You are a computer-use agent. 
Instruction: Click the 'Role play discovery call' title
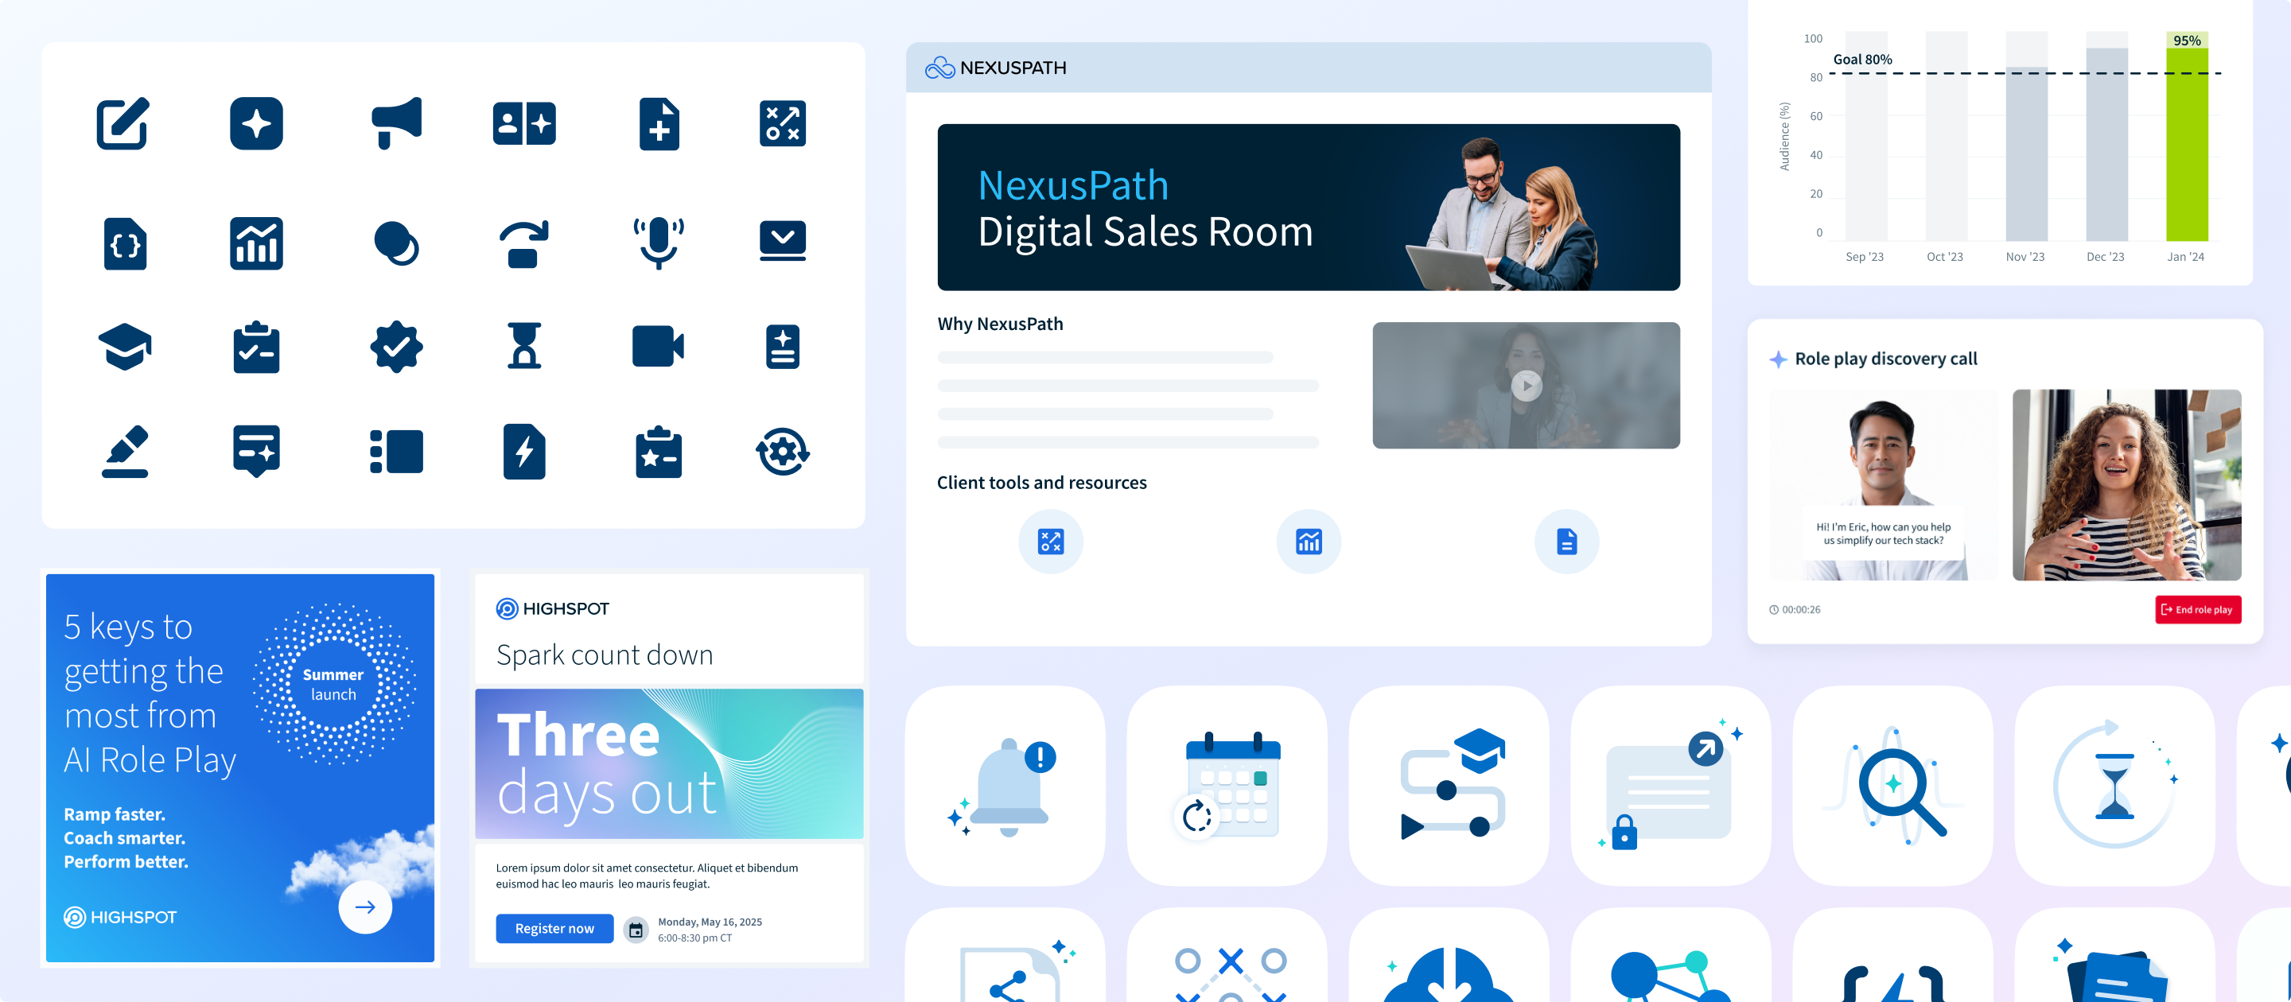coord(1885,359)
